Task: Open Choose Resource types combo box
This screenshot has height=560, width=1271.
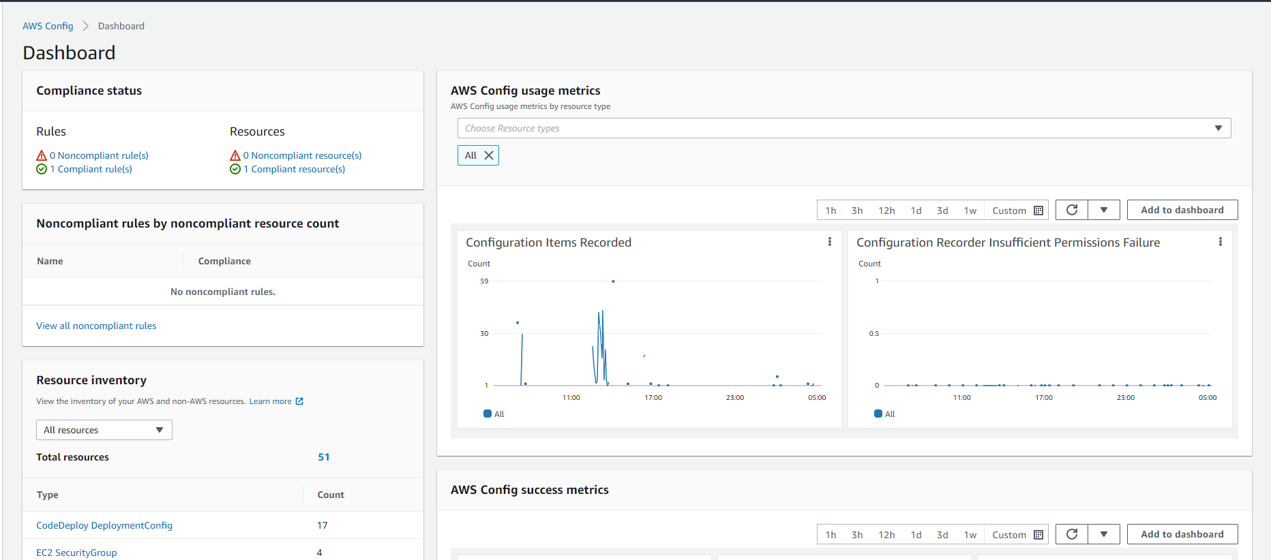Action: point(844,128)
